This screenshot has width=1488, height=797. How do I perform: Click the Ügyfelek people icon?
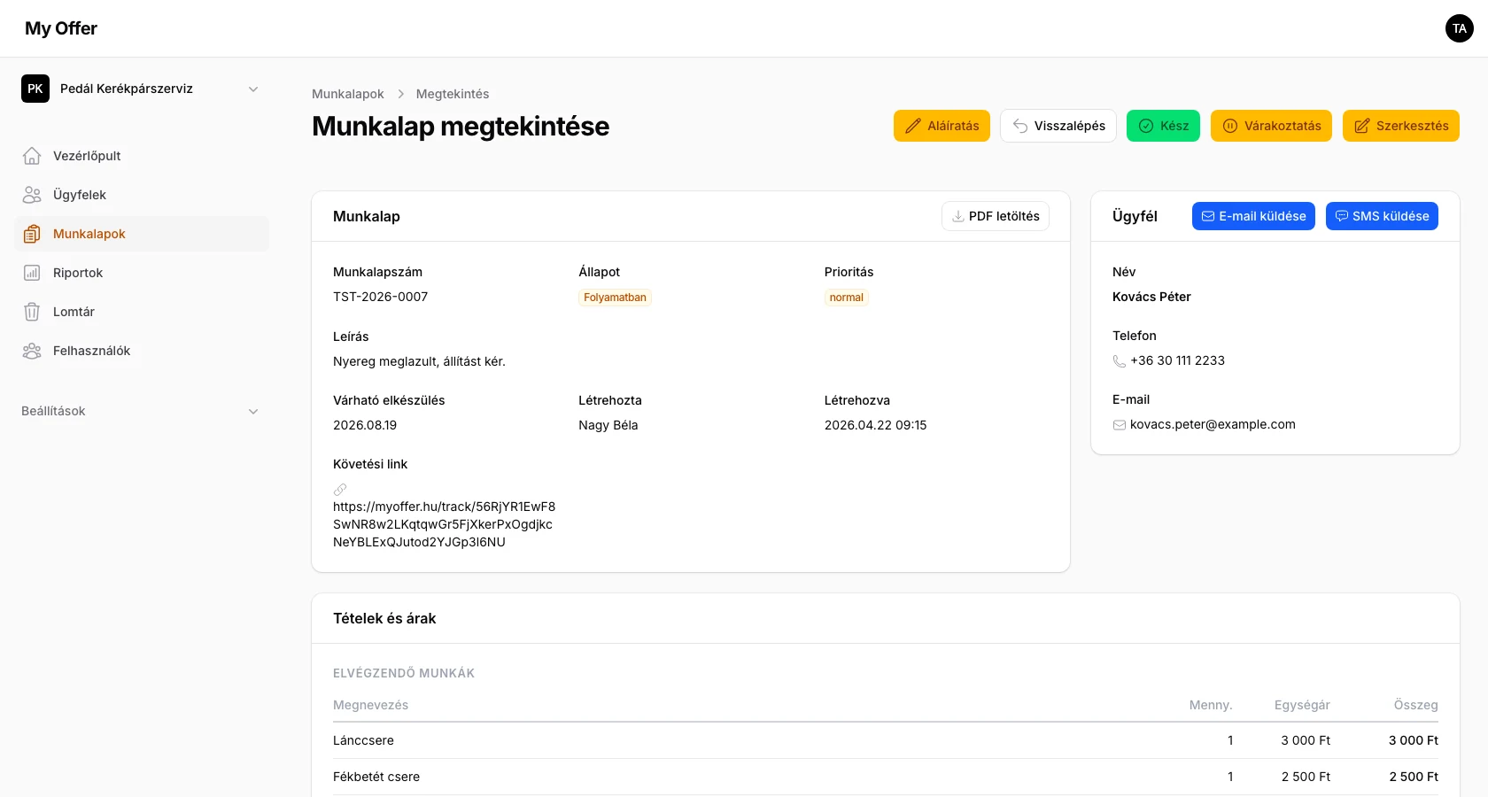(x=32, y=195)
